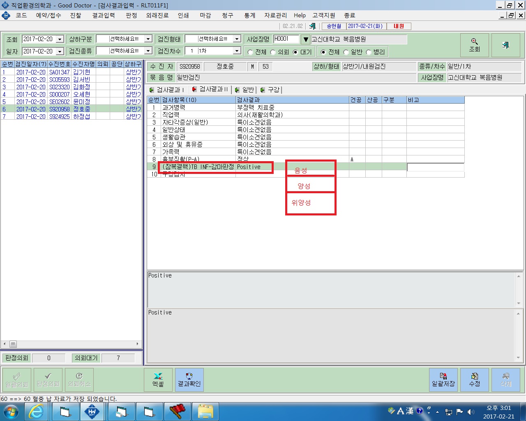The height and width of the screenshot is (421, 526).
Task: Click the 일괄저장 save icon
Action: pos(443,379)
